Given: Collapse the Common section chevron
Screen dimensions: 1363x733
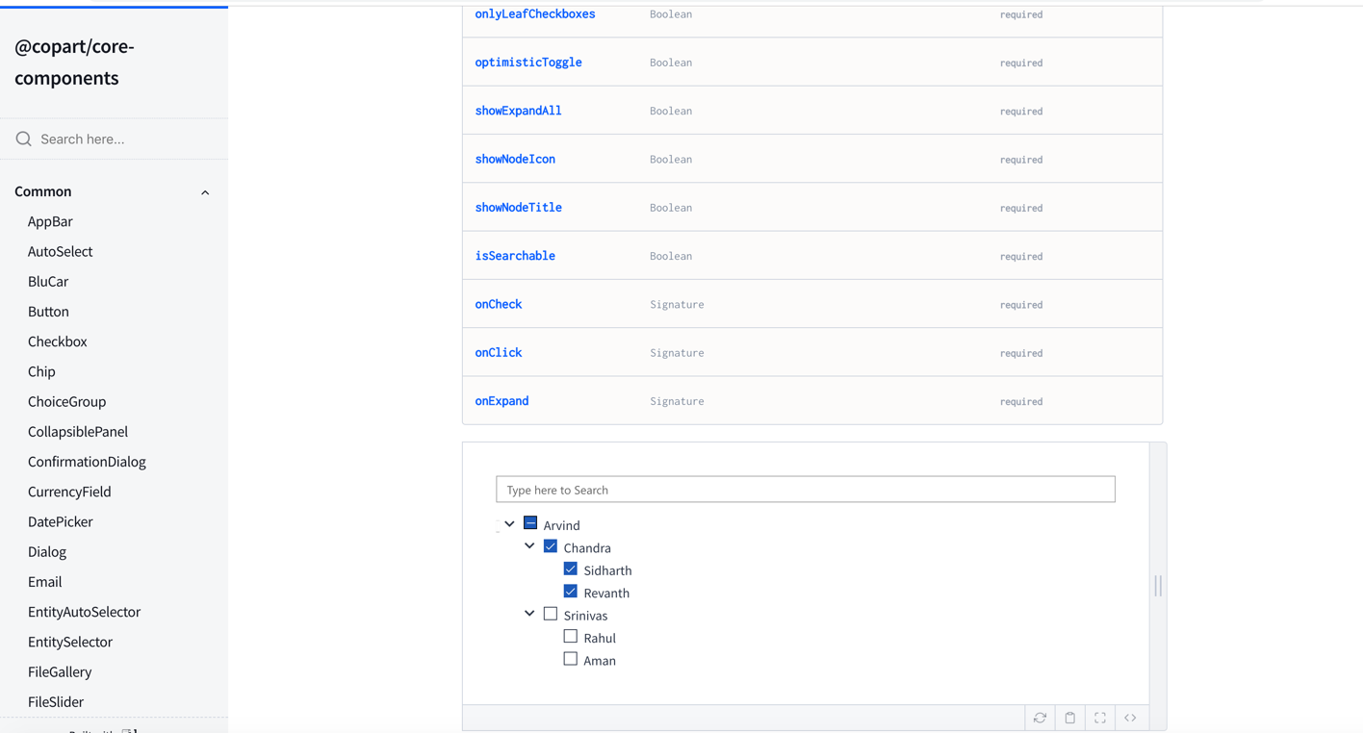Looking at the screenshot, I should 205,192.
